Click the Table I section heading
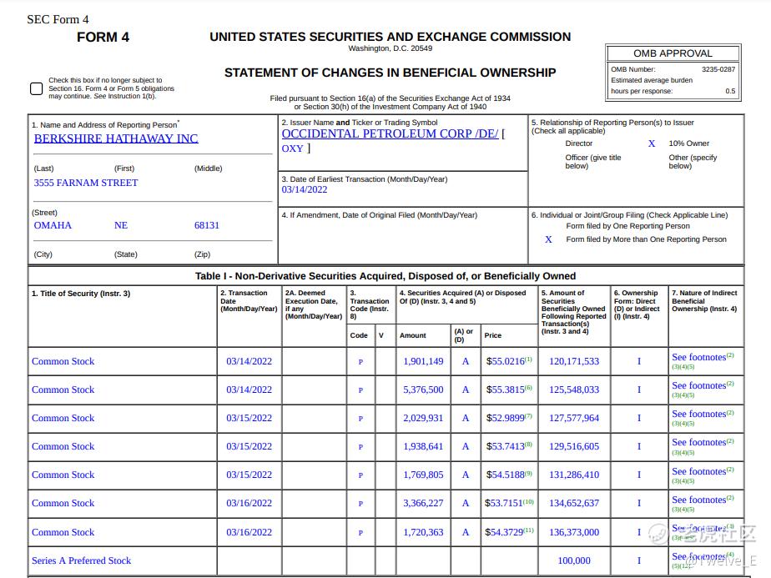This screenshot has height=578, width=771. [x=385, y=276]
